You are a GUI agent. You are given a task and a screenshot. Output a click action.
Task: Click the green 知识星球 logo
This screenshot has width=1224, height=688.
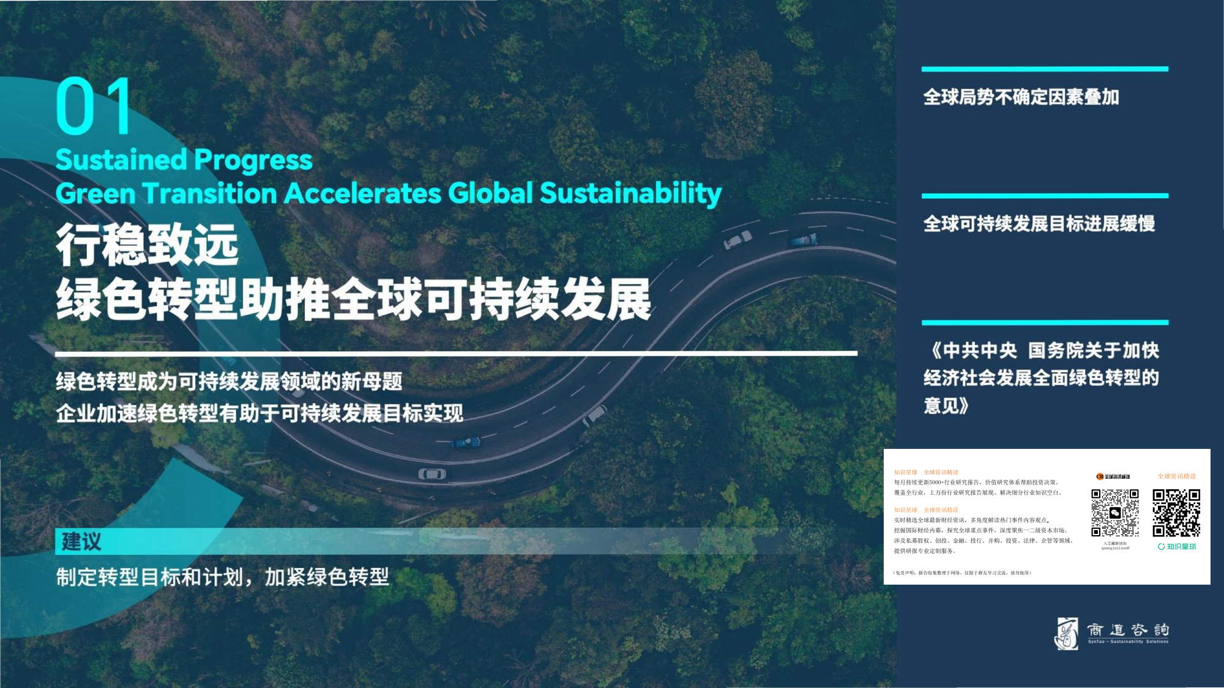(1176, 546)
